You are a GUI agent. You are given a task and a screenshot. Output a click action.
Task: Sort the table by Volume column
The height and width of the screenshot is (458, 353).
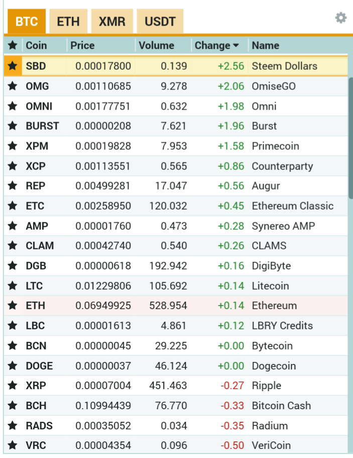tap(156, 45)
